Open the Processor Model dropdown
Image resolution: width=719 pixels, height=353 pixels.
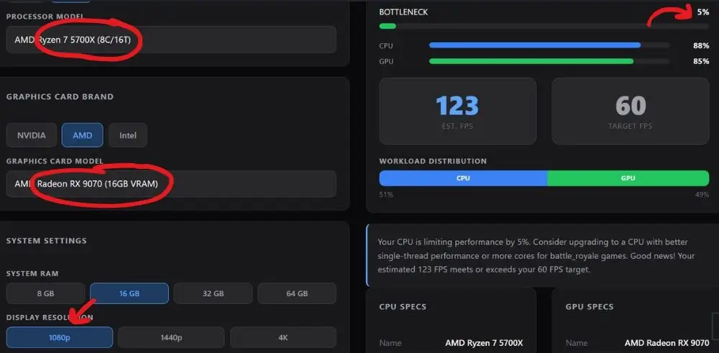(x=171, y=40)
